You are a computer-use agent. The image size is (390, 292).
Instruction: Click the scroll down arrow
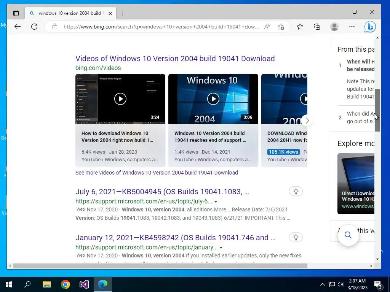click(x=377, y=259)
